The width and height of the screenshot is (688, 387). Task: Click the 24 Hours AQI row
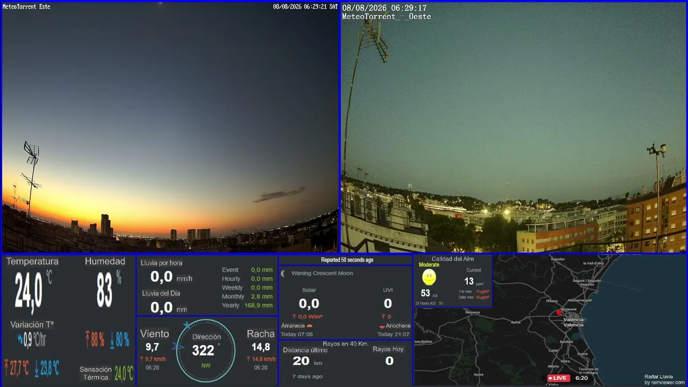point(429,303)
